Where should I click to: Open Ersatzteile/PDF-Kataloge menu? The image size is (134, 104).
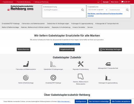(x=11, y=24)
